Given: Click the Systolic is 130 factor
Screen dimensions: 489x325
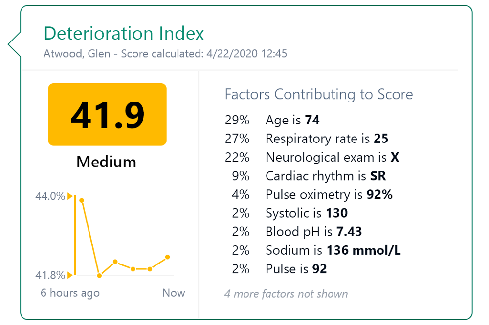Looking at the screenshot, I should click(306, 213).
